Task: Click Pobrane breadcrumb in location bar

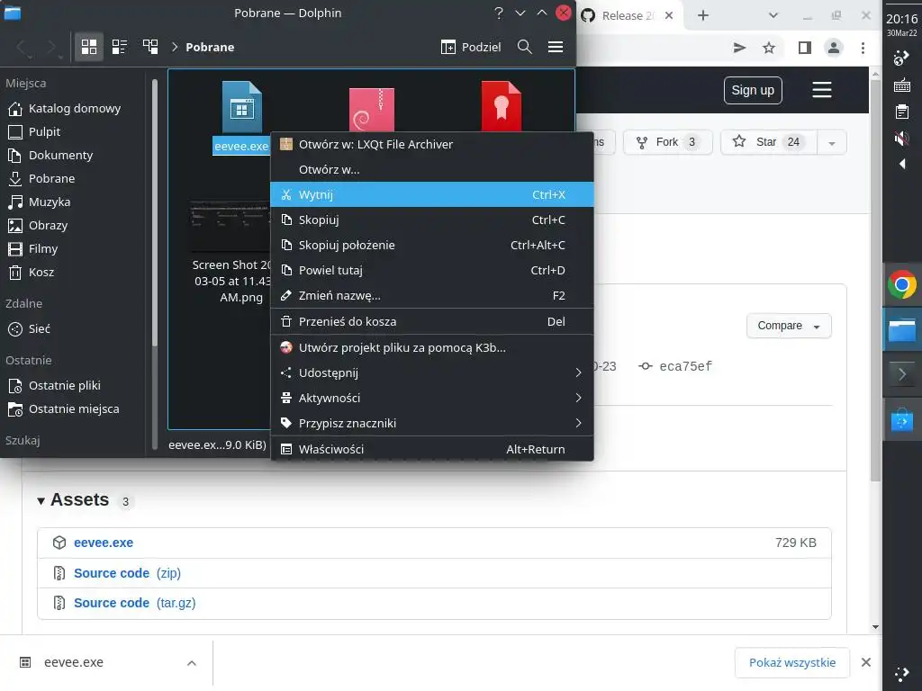Action: coord(210,47)
